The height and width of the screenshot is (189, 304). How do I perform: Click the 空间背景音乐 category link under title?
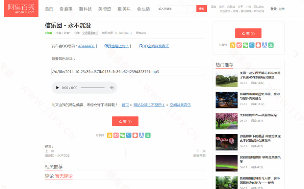[x=90, y=33]
